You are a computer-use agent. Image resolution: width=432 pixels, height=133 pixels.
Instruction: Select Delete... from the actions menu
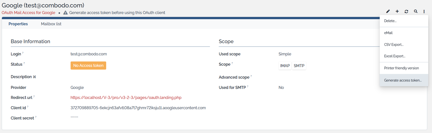[x=390, y=21]
